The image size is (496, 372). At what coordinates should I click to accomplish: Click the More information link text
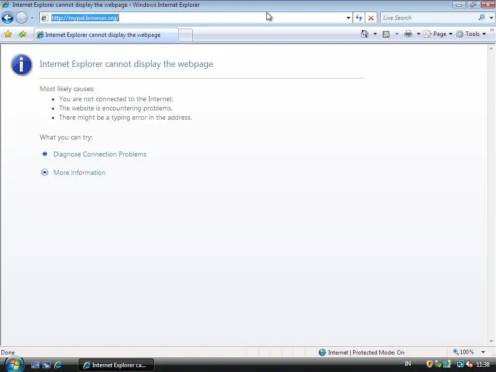tap(79, 172)
